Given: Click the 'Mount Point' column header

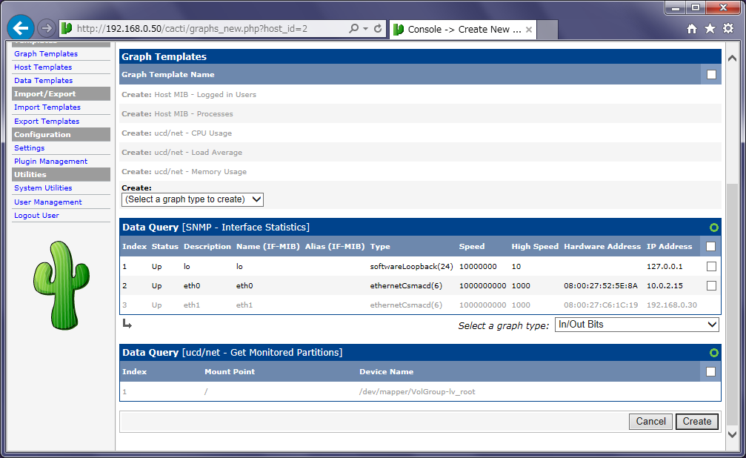Looking at the screenshot, I should [230, 372].
